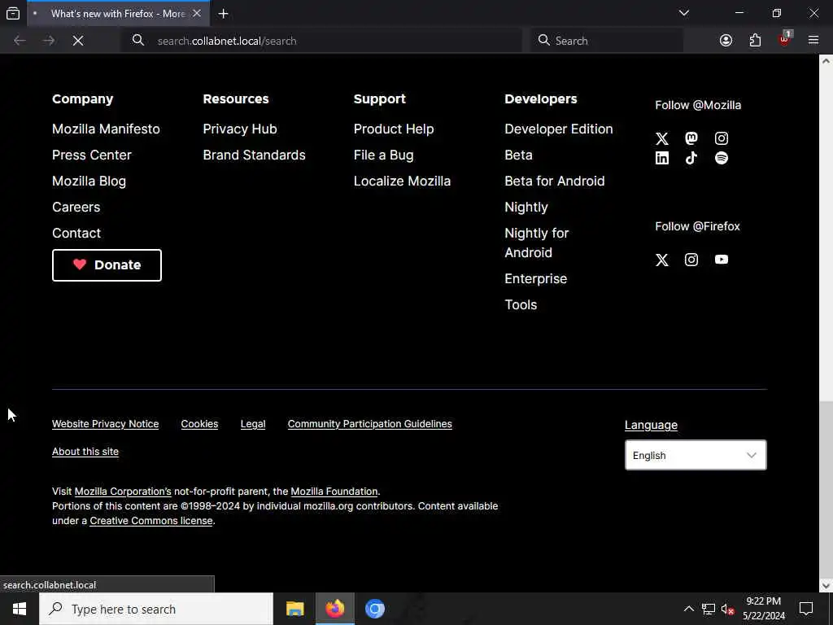Click the scrollbar up arrow
Screen dimensions: 833x625
pyautogui.click(x=826, y=60)
